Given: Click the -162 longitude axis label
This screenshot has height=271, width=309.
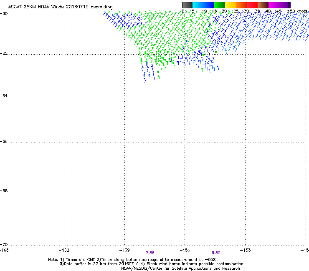Looking at the screenshot, I should pyautogui.click(x=64, y=250).
